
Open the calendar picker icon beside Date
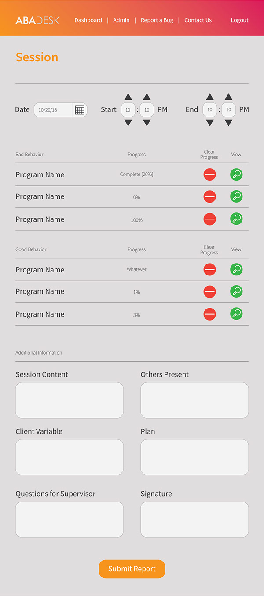pos(80,110)
